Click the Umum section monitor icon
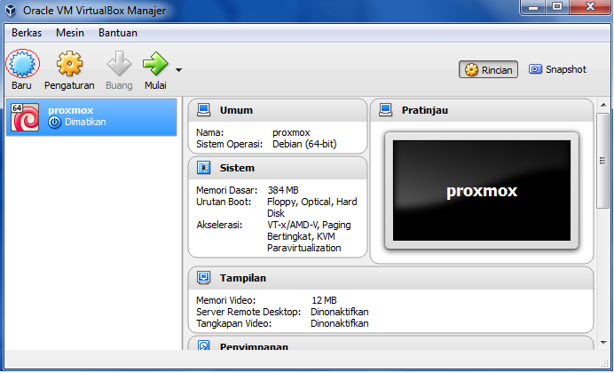614x373 pixels. click(203, 110)
